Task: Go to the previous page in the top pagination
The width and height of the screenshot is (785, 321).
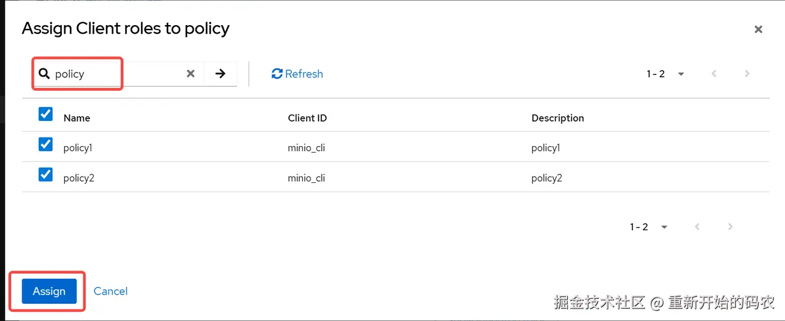Action: click(x=714, y=74)
